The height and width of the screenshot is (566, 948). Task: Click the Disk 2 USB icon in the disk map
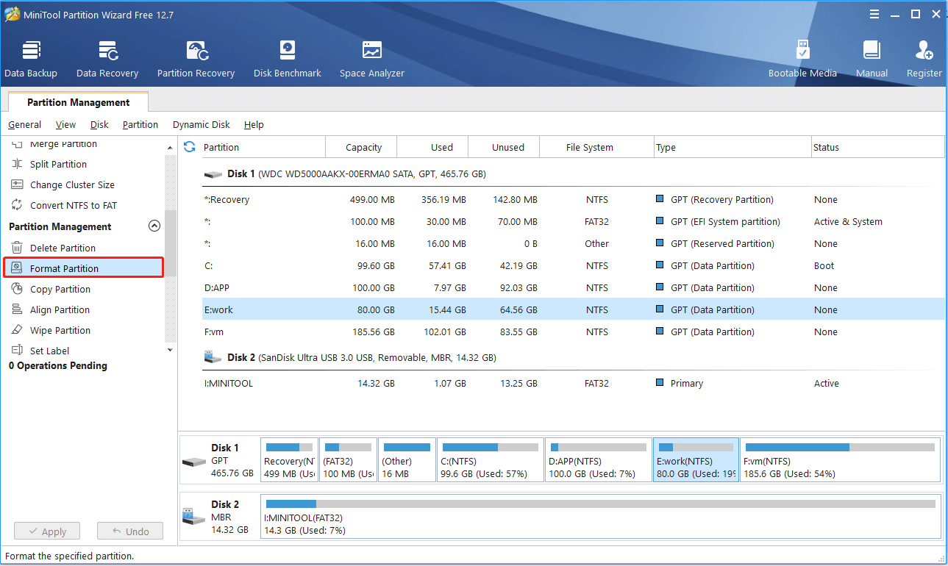194,517
